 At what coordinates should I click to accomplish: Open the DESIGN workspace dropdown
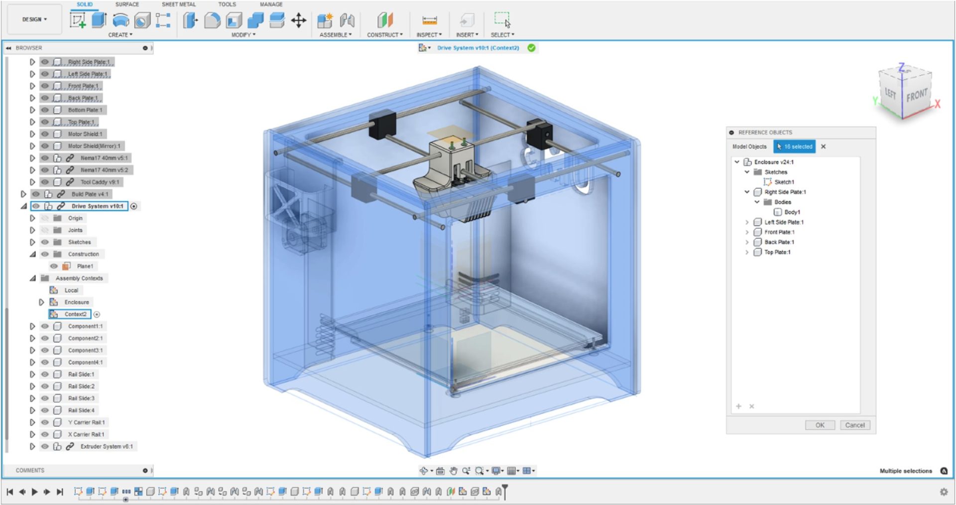(34, 19)
